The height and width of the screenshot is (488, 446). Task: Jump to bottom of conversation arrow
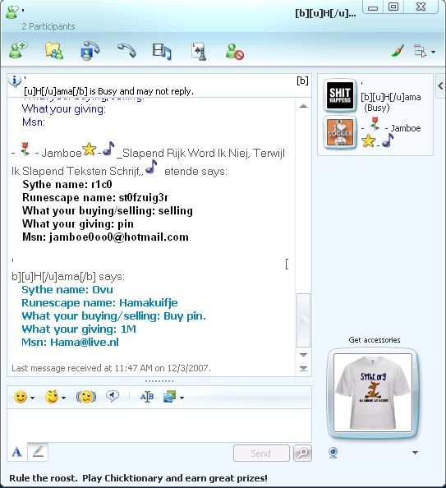pyautogui.click(x=303, y=369)
